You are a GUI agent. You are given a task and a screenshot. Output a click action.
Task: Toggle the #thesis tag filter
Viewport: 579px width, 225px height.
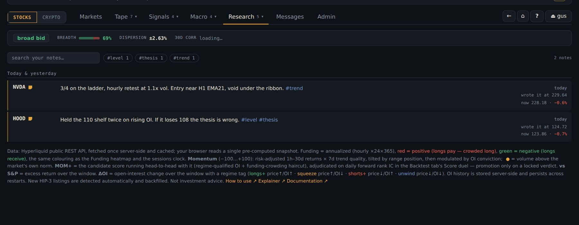coord(151,58)
